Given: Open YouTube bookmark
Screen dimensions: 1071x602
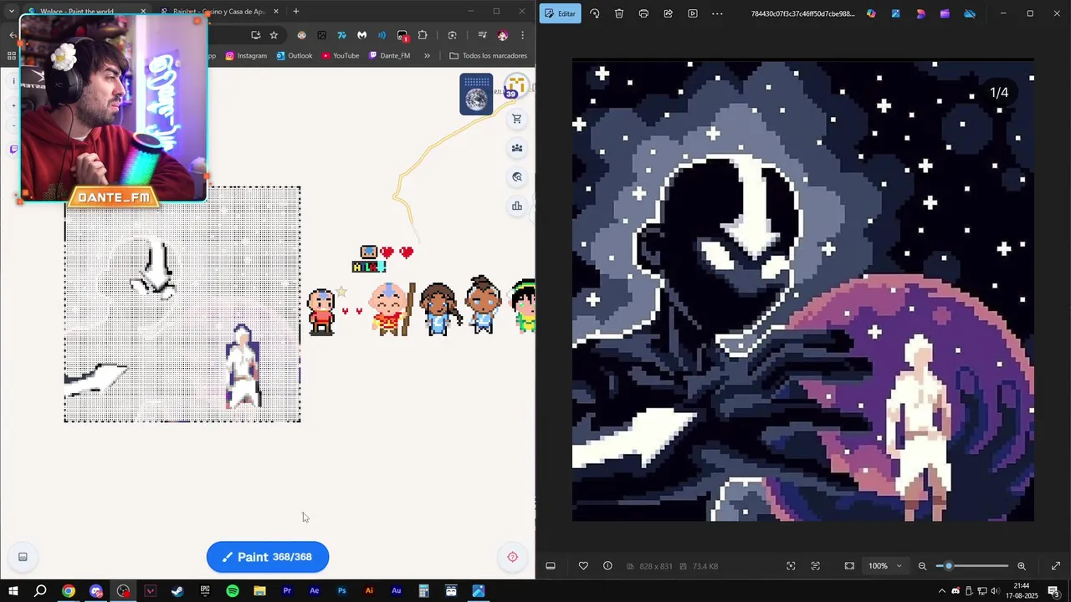Looking at the screenshot, I should [x=341, y=56].
